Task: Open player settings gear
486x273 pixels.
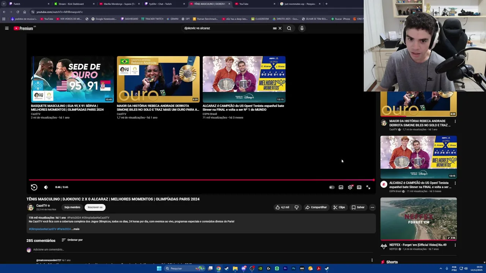Action: click(350, 187)
